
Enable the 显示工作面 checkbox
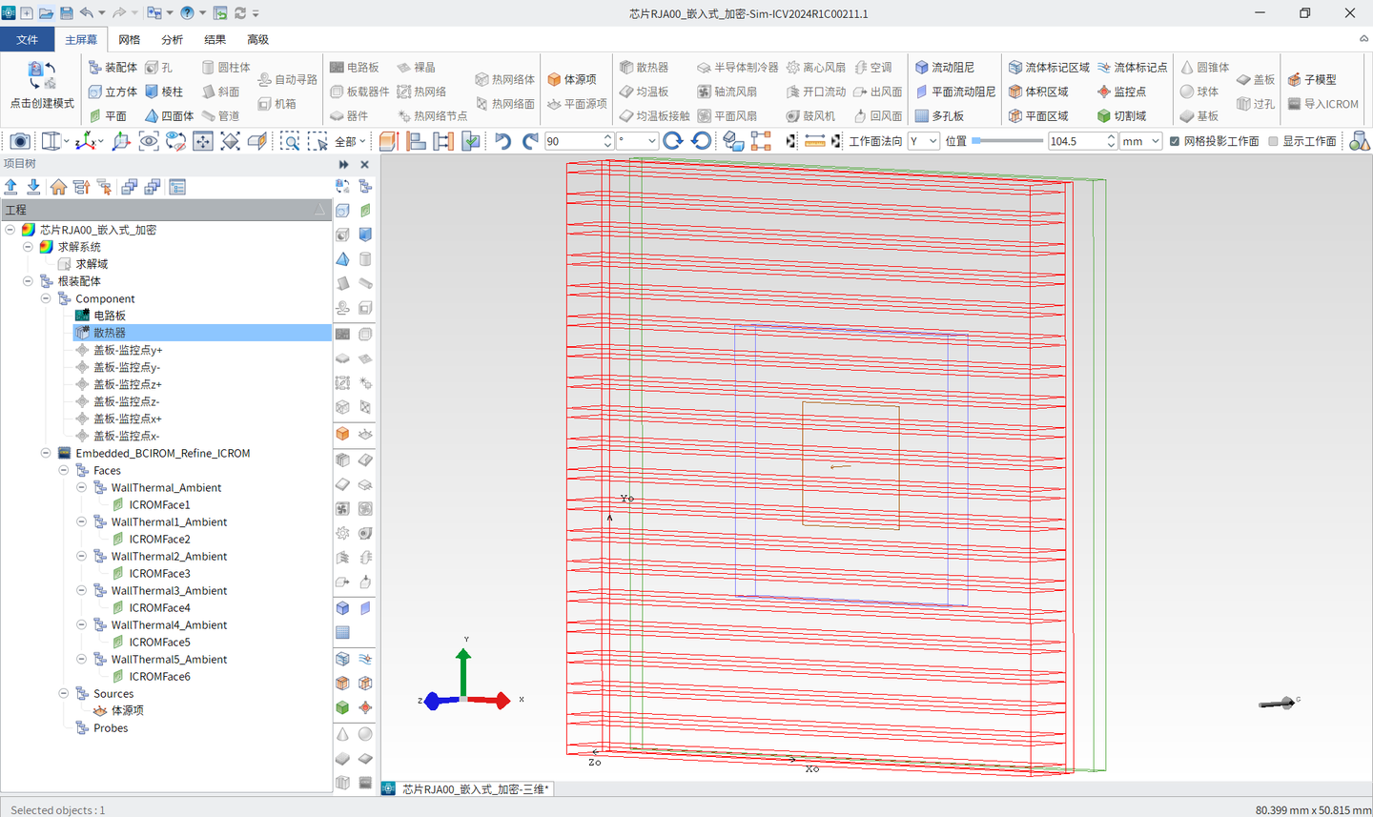[1273, 141]
